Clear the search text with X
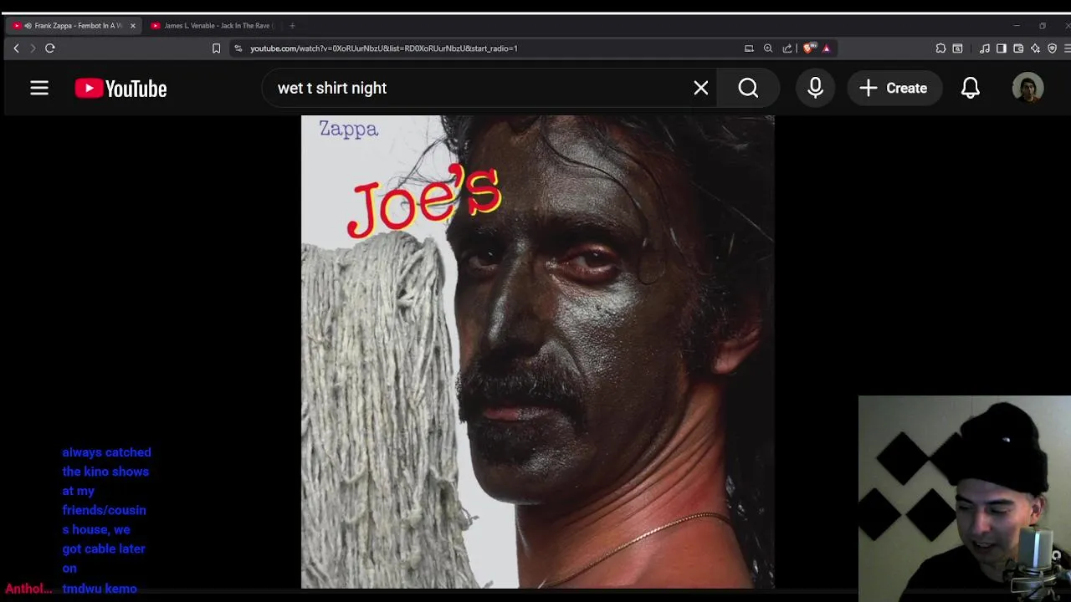The height and width of the screenshot is (602, 1071). (x=701, y=88)
